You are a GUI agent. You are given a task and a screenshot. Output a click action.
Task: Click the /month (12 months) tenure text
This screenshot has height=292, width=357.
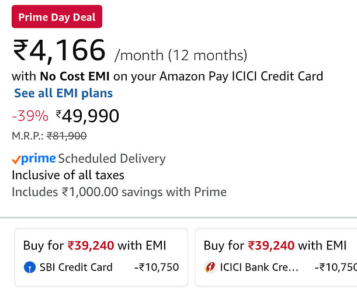coord(181,55)
